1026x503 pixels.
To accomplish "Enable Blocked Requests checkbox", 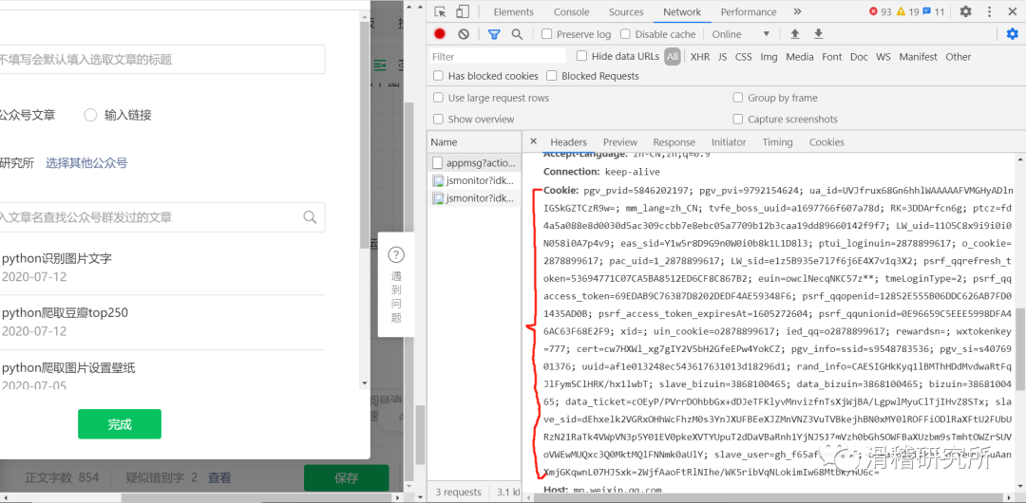I will (x=552, y=76).
